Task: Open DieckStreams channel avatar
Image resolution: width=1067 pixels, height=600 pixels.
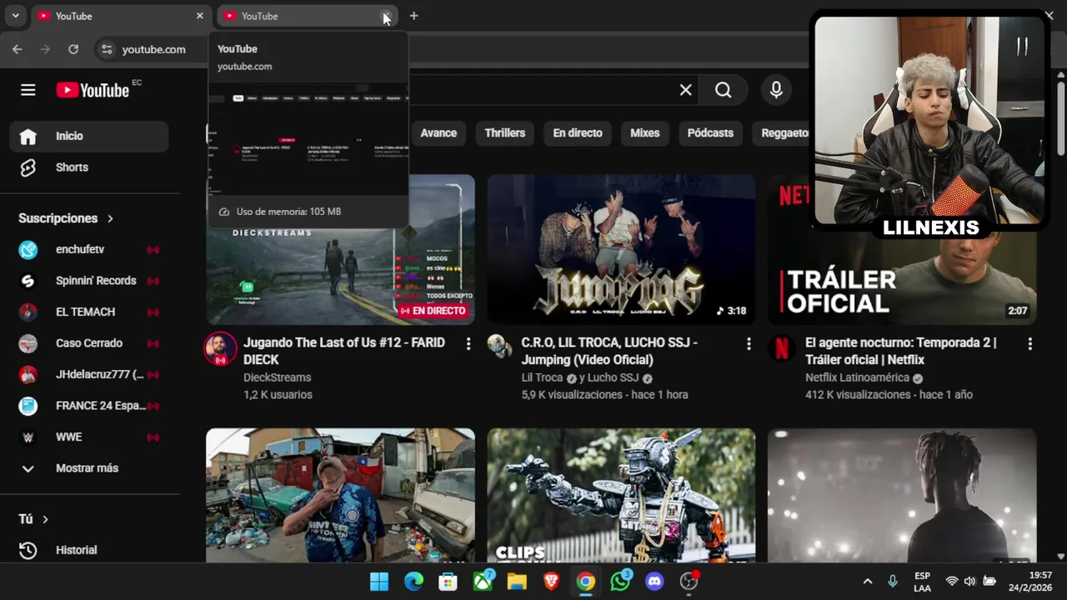Action: pos(221,349)
